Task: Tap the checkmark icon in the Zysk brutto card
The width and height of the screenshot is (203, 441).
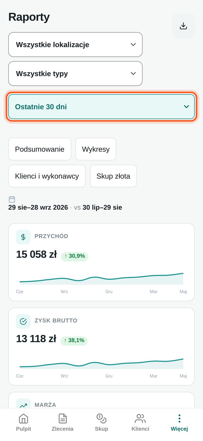Action: click(x=23, y=321)
